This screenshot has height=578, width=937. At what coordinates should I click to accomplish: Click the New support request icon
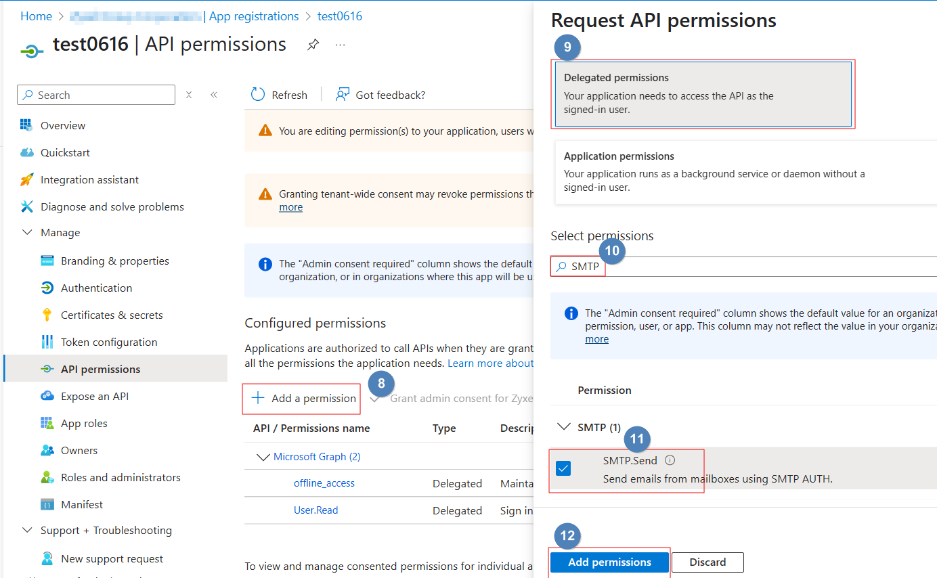47,558
